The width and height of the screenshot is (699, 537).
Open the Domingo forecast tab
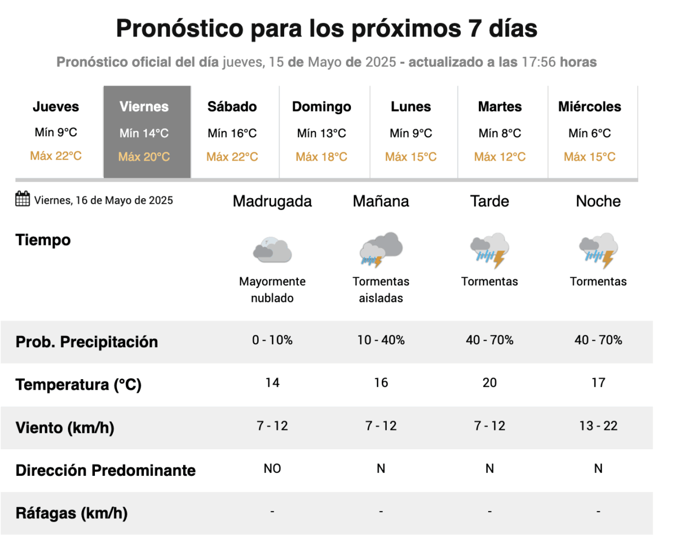click(322, 131)
